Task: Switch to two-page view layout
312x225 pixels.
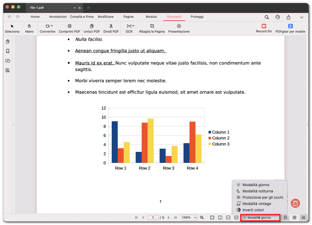Action: coord(295,218)
